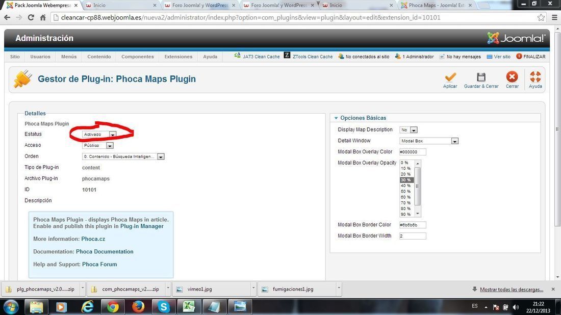Open Windows Explorer folder in taskbar
The height and width of the screenshot is (315, 561).
tap(36, 307)
